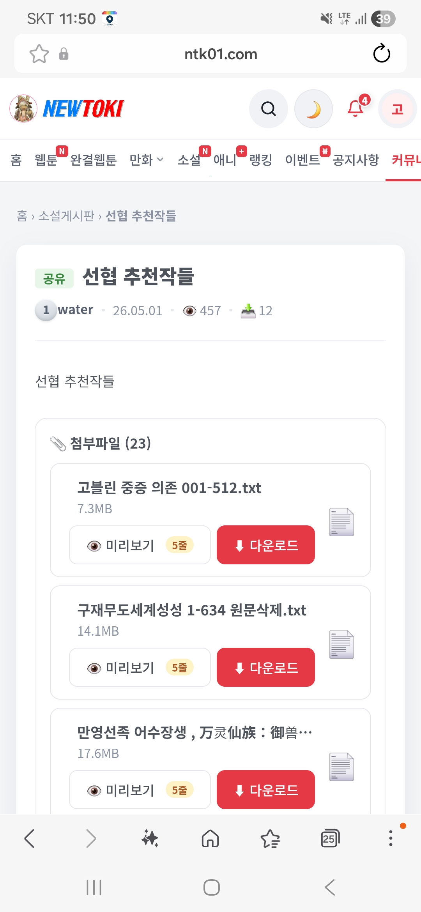This screenshot has height=912, width=421.
Task: Expand the 만화 dropdown menu
Action: (147, 160)
